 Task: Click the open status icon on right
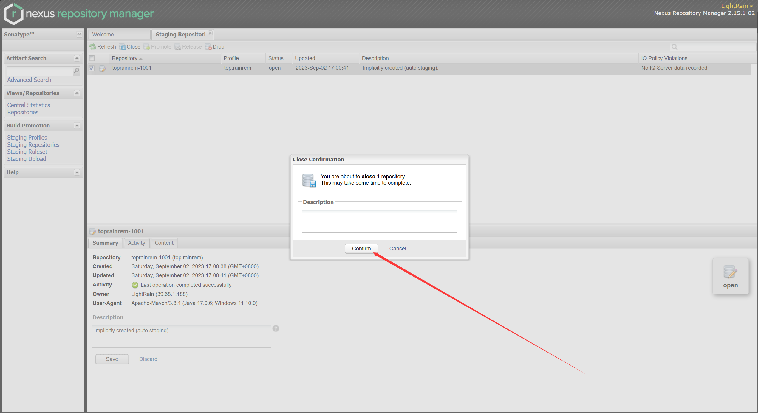730,272
